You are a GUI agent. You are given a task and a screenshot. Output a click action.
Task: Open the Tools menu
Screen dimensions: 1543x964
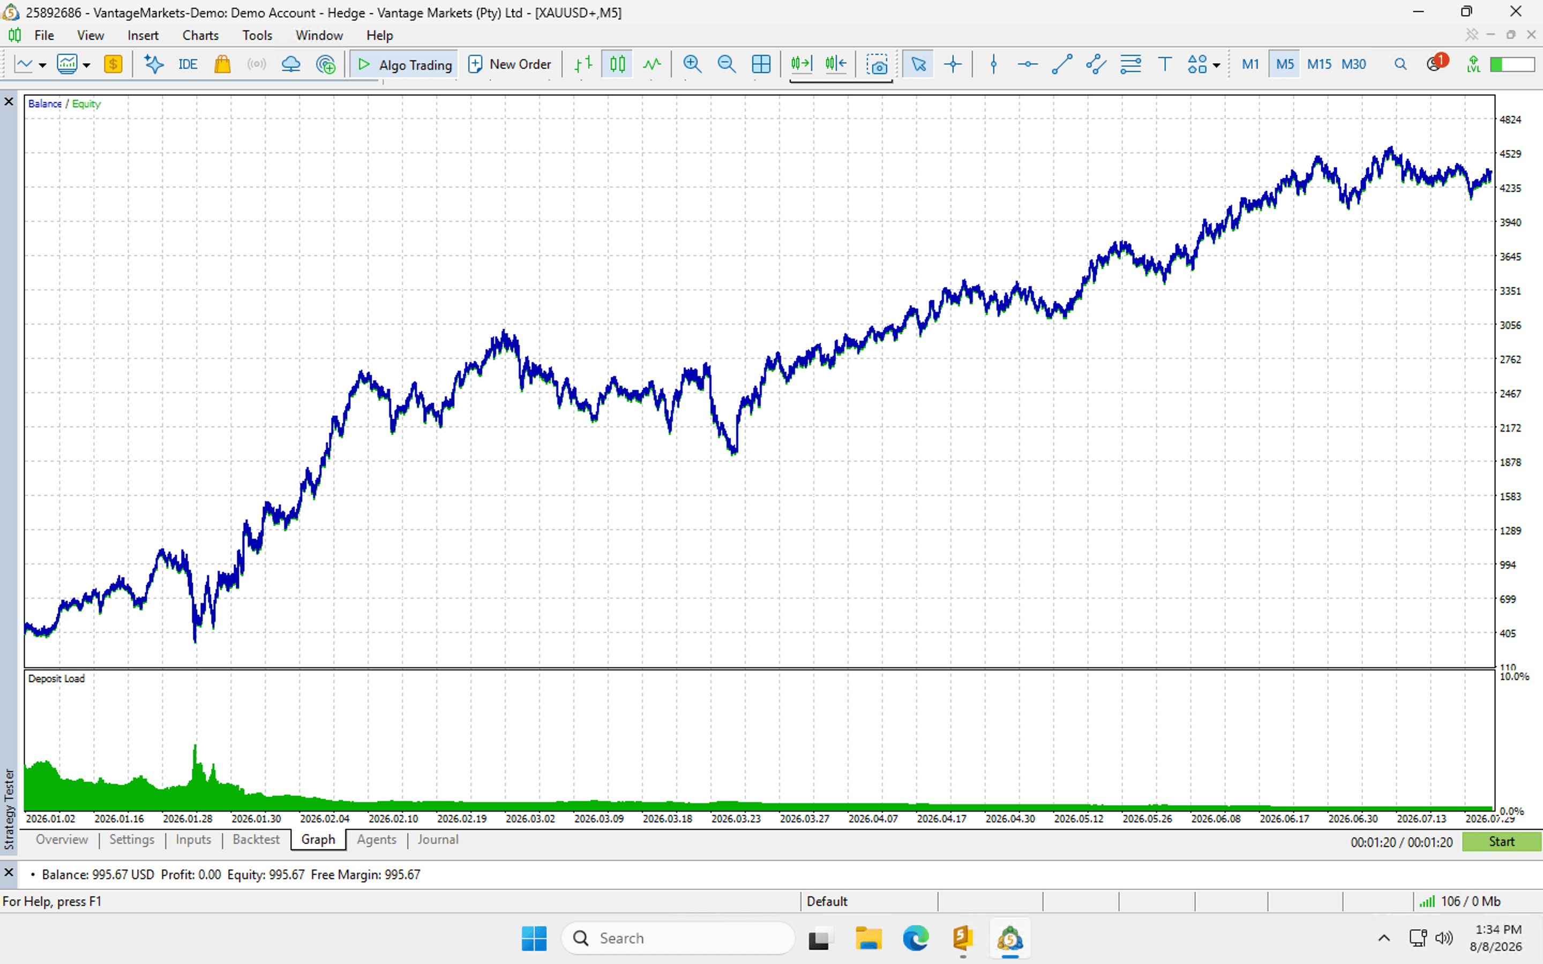tap(257, 36)
